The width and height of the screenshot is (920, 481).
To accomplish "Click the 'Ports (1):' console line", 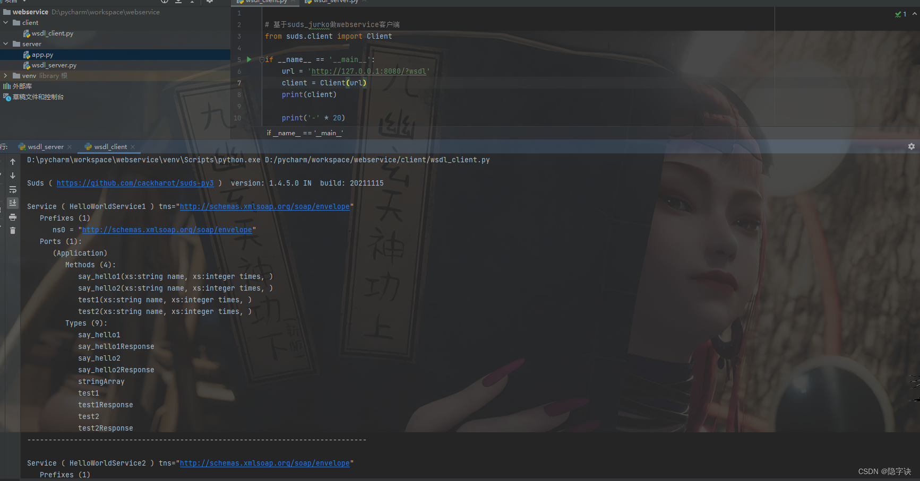I will (61, 241).
